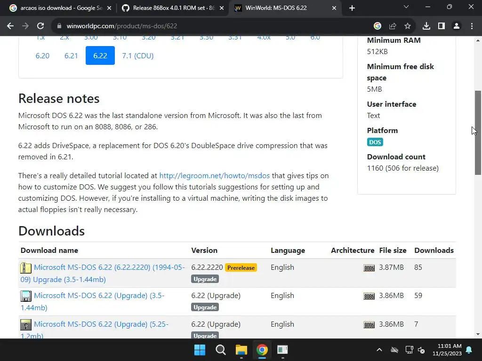Viewport: 482px width, 361px height.
Task: Click the scrollbar up arrow
Action: pos(478,40)
